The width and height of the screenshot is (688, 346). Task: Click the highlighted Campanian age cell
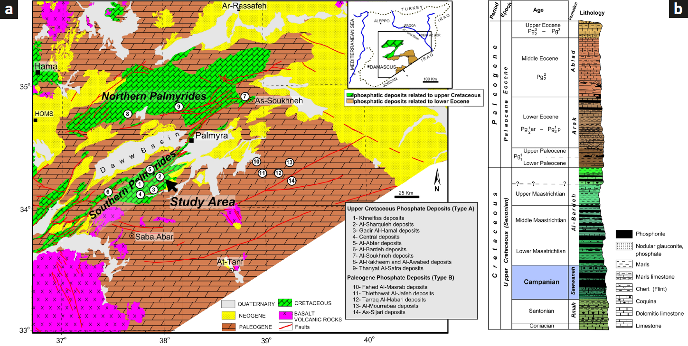click(539, 282)
